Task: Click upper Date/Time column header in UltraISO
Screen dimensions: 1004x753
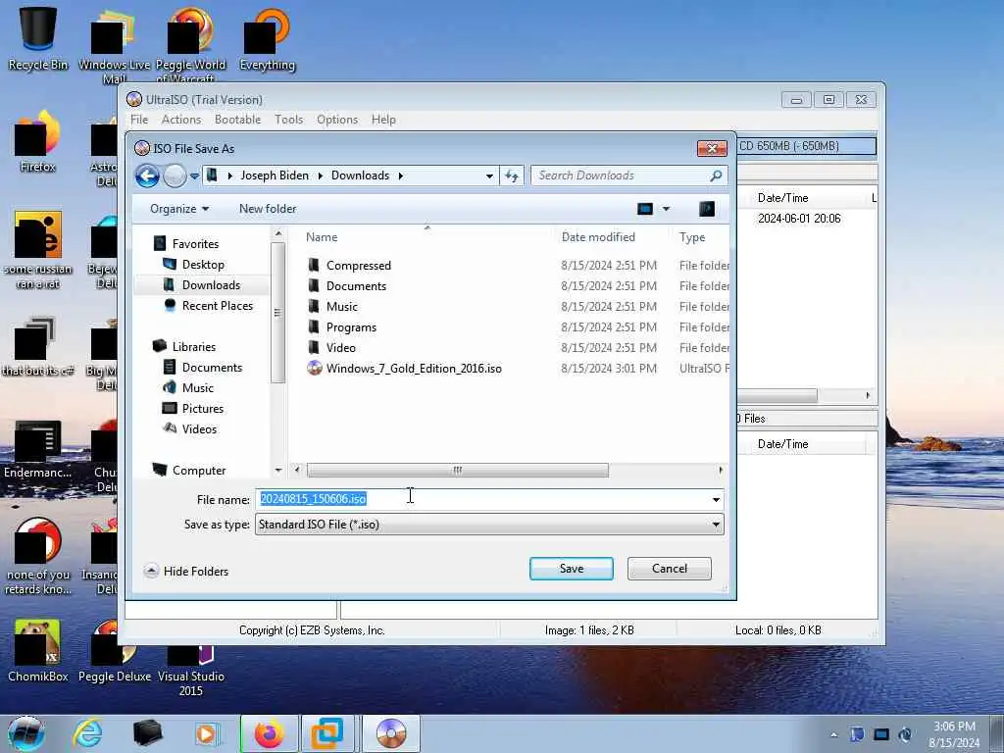Action: [x=782, y=198]
